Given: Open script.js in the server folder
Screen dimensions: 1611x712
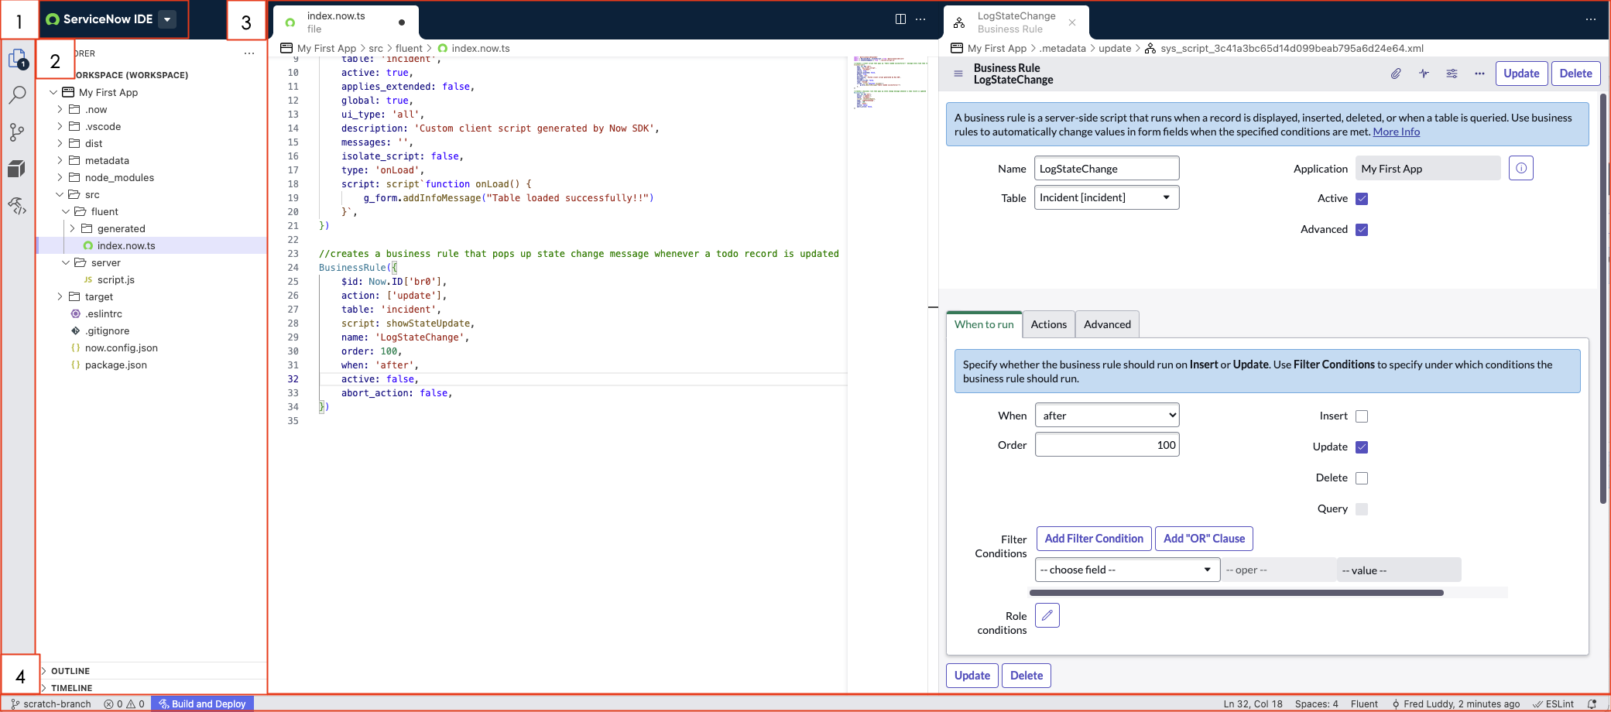Looking at the screenshot, I should (116, 279).
